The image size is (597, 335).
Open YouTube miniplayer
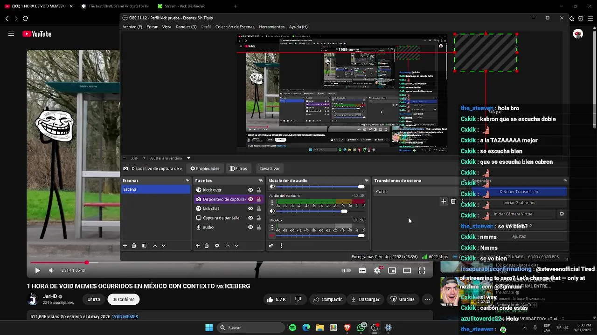pyautogui.click(x=392, y=270)
